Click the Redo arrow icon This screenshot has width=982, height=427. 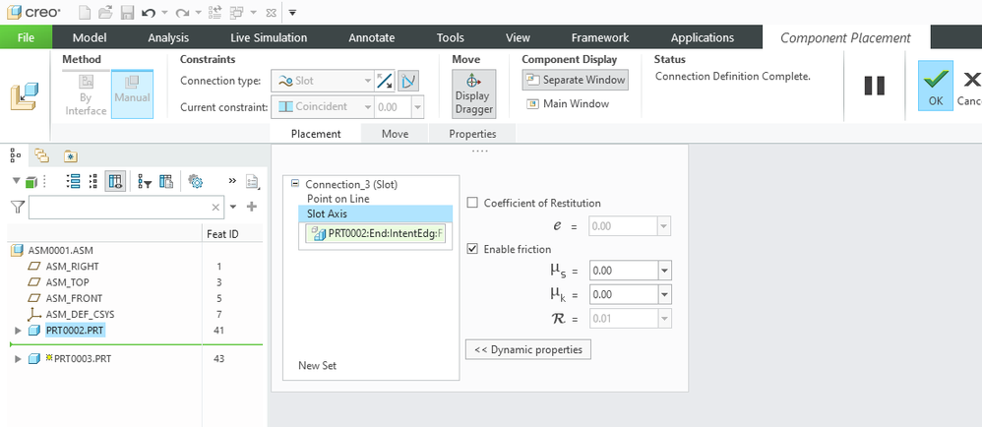click(182, 13)
